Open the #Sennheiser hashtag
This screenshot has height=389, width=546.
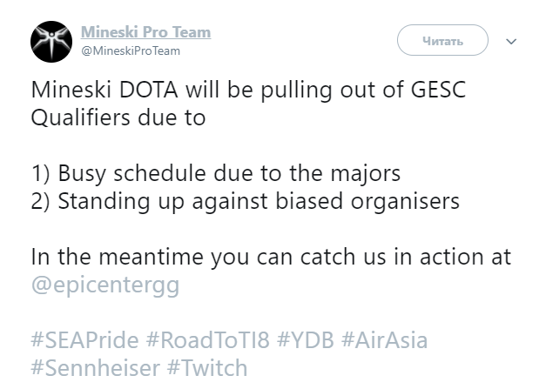click(x=96, y=368)
